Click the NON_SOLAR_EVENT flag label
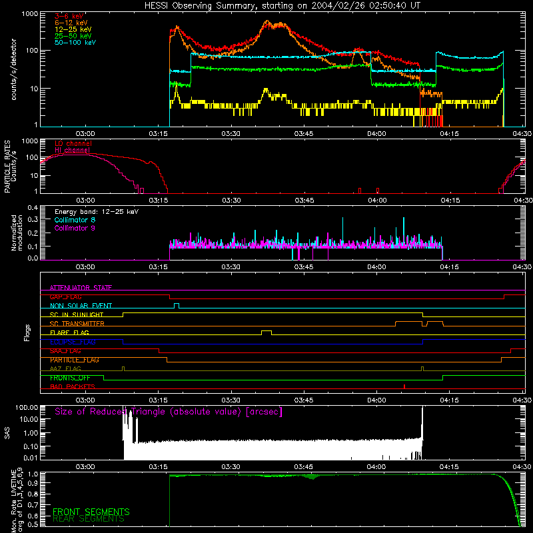Viewport: 533px width, 533px height. point(81,306)
